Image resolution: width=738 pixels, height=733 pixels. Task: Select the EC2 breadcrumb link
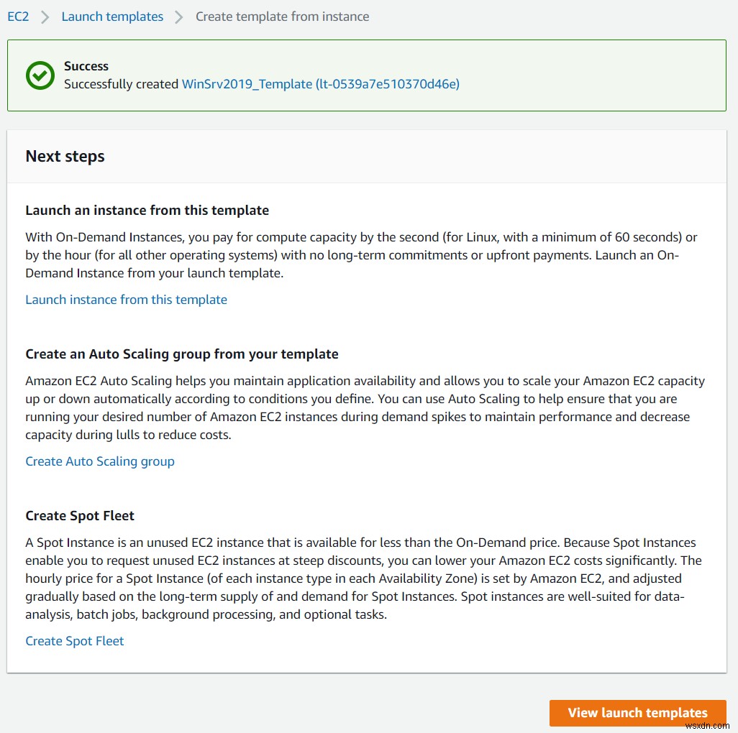[x=17, y=16]
